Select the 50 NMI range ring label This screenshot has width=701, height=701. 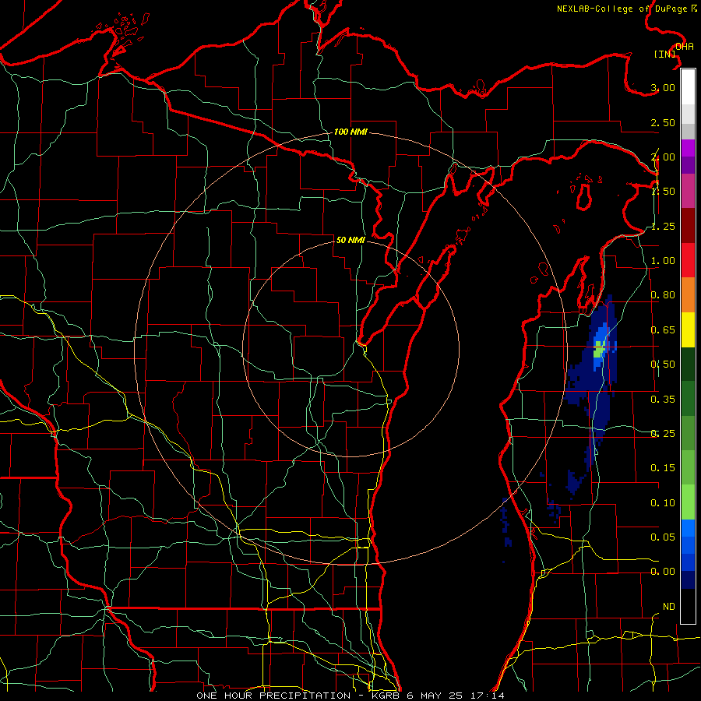tap(350, 240)
